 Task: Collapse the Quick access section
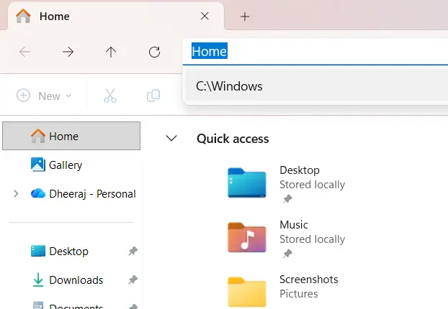[x=171, y=138]
